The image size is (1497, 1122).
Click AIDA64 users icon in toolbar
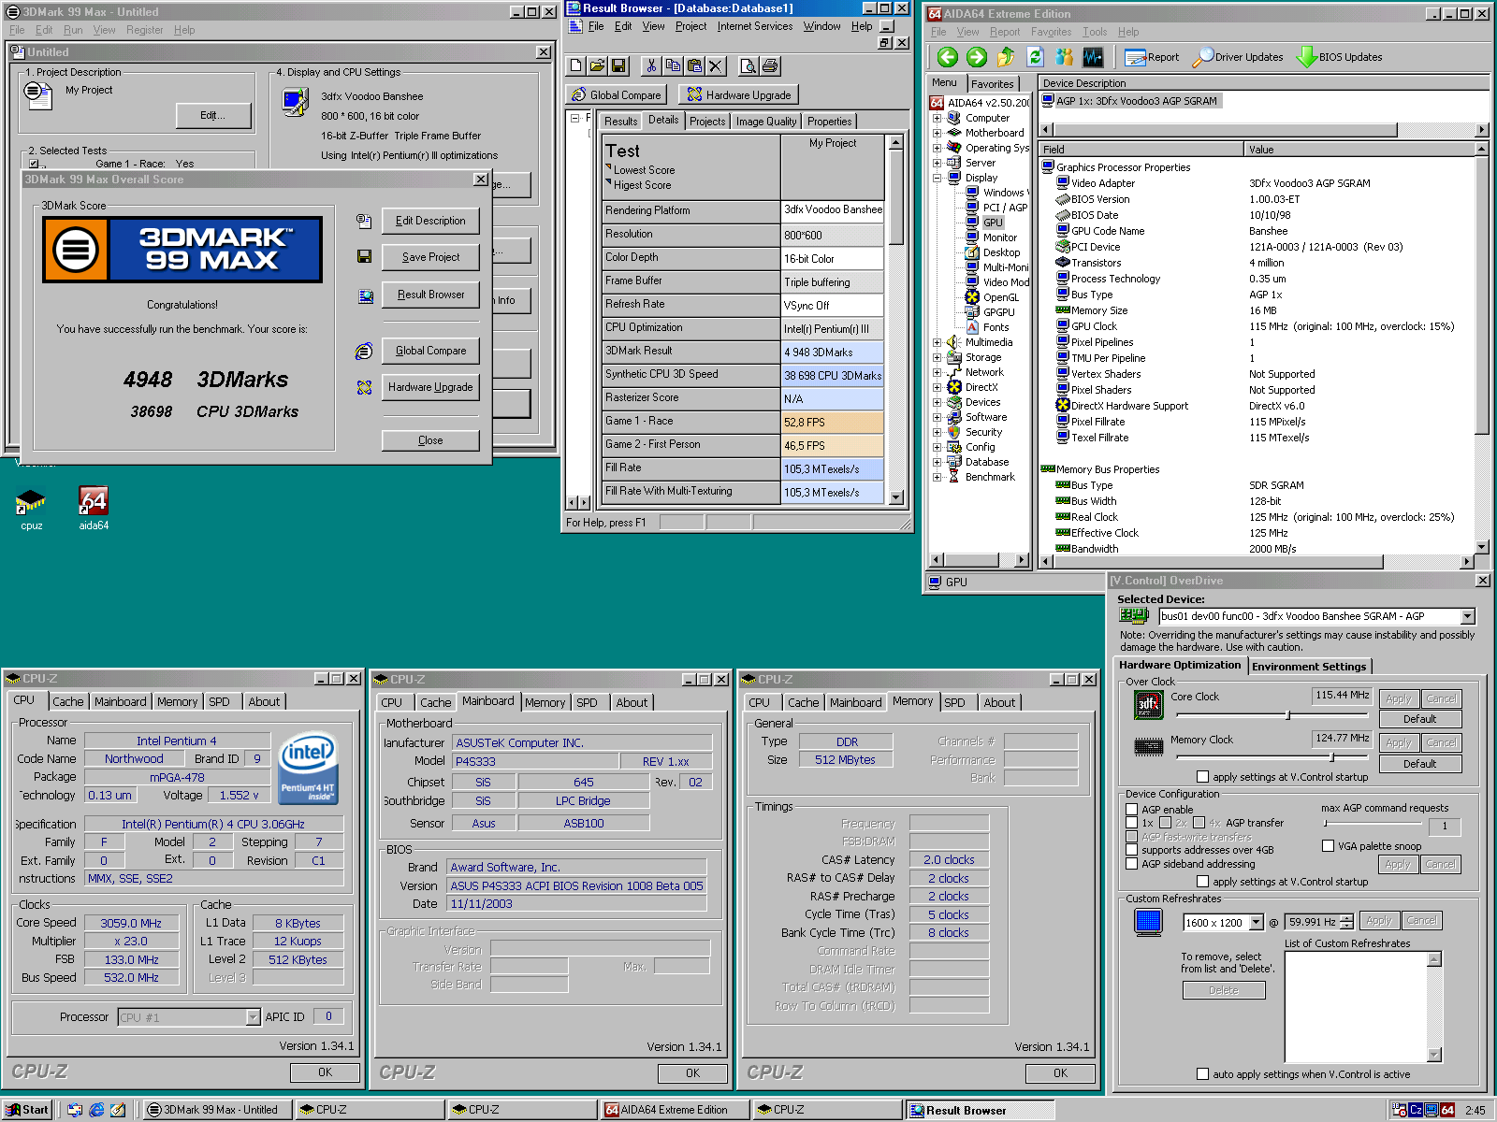coord(1064,57)
